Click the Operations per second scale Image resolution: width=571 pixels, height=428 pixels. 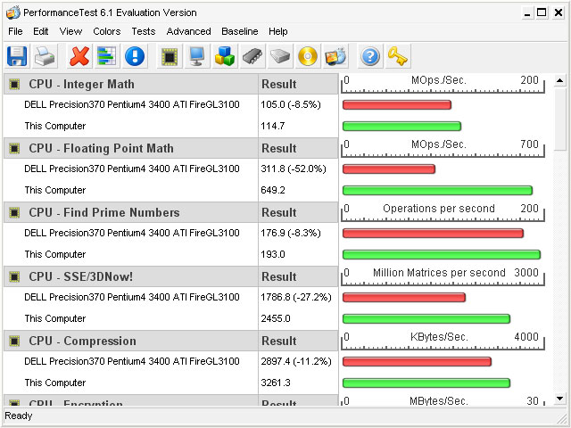443,212
